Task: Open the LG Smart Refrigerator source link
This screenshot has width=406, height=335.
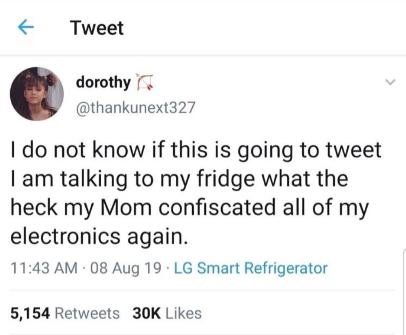Action: [x=251, y=268]
